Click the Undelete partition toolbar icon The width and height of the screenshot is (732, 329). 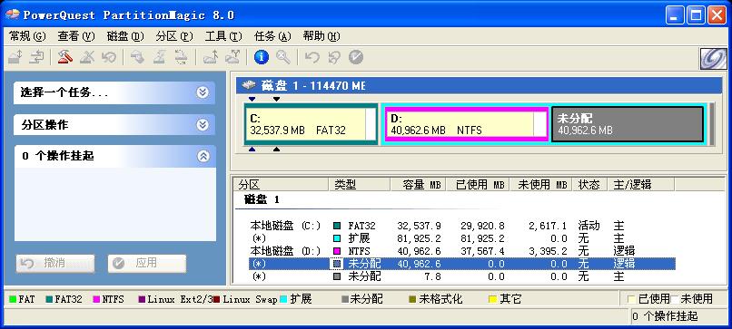click(x=108, y=57)
